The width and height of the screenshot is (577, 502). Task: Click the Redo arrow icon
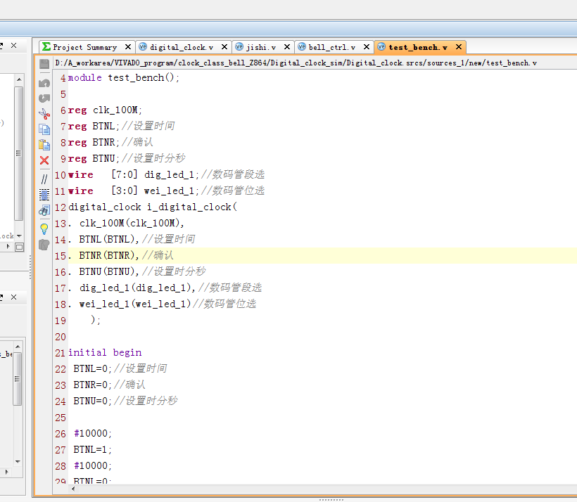[44, 98]
